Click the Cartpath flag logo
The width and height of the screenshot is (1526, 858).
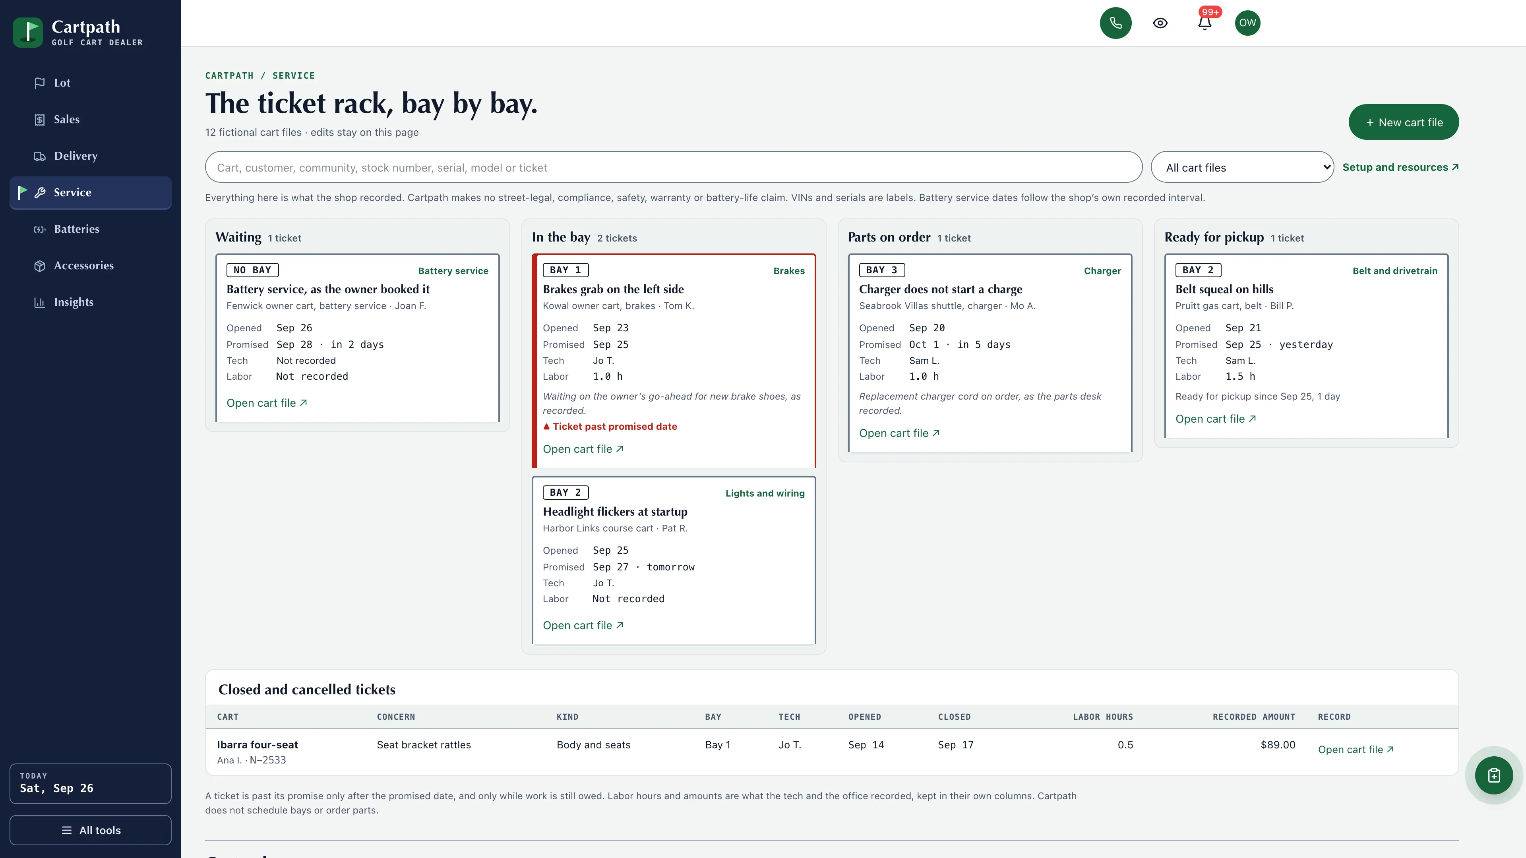(28, 32)
